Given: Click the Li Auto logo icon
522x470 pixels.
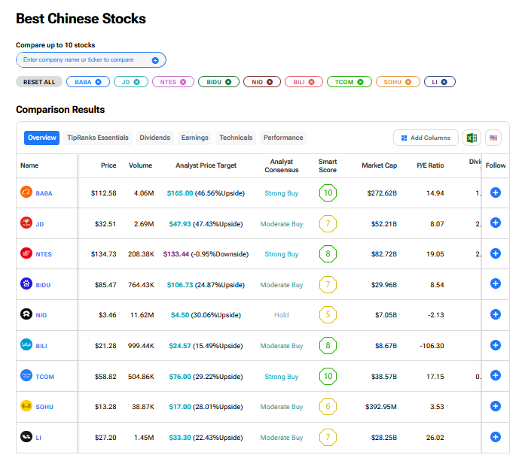Looking at the screenshot, I should click(26, 436).
